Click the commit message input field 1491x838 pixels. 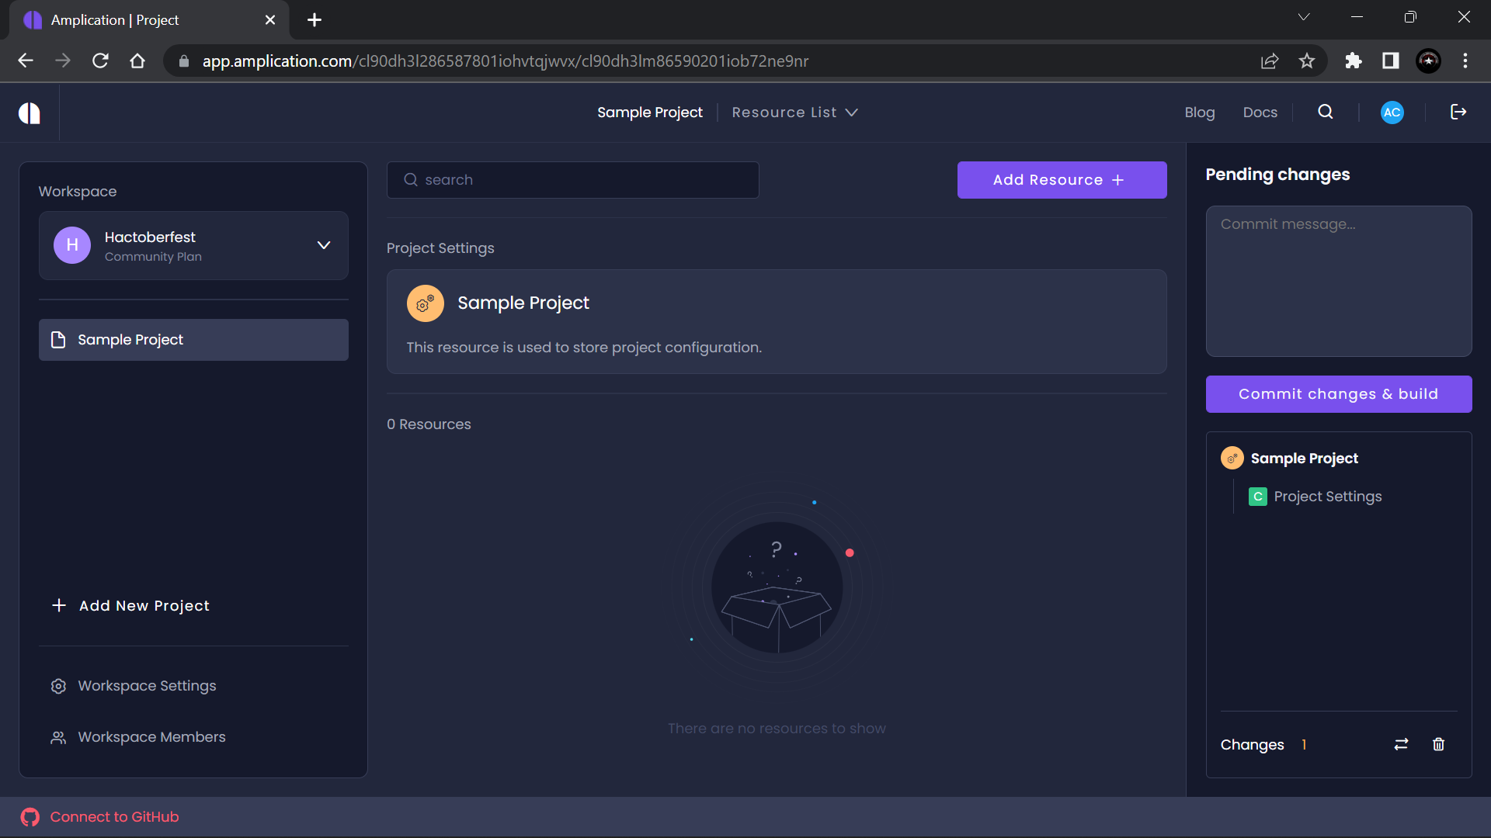[1339, 281]
